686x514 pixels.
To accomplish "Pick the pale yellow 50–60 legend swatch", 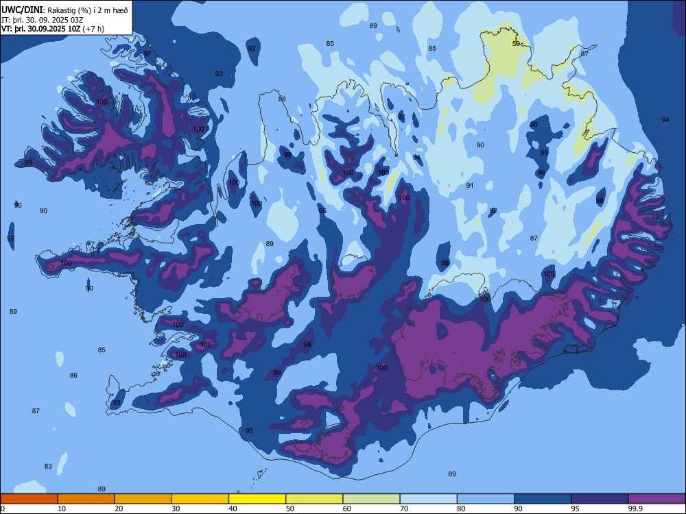I will [315, 499].
